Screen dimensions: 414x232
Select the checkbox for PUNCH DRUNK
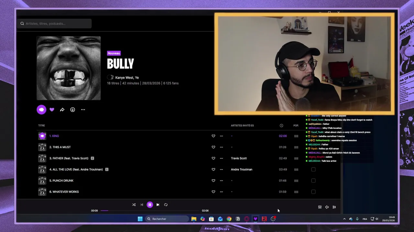313,180
